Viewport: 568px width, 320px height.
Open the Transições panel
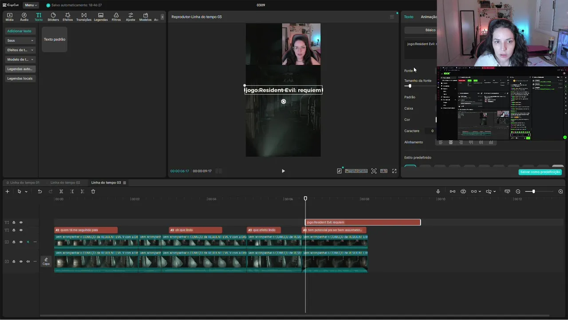[84, 17]
